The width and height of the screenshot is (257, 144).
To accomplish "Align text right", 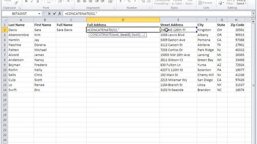I will click(x=90, y=1).
